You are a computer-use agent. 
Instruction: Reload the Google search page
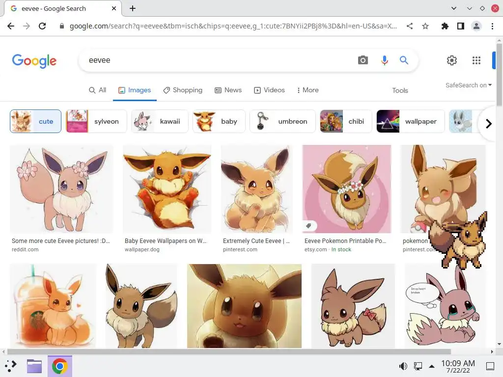(42, 27)
